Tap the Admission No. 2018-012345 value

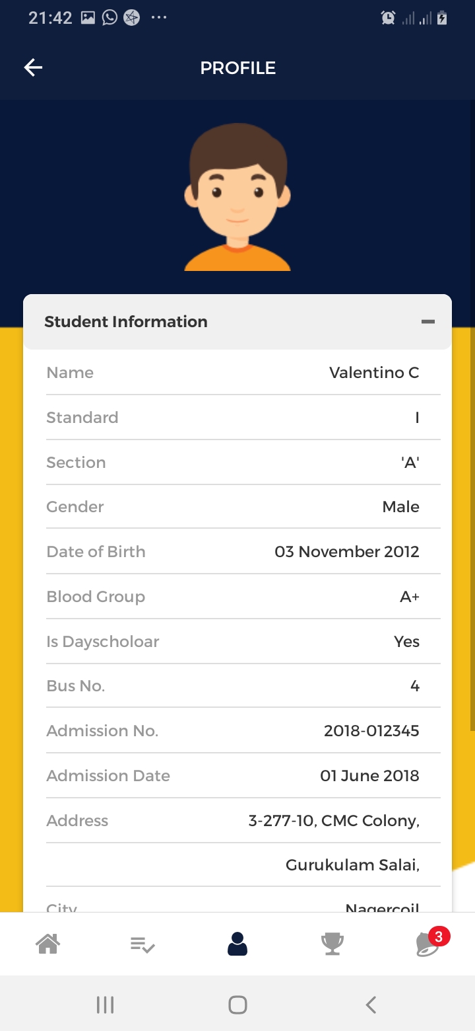(x=371, y=731)
